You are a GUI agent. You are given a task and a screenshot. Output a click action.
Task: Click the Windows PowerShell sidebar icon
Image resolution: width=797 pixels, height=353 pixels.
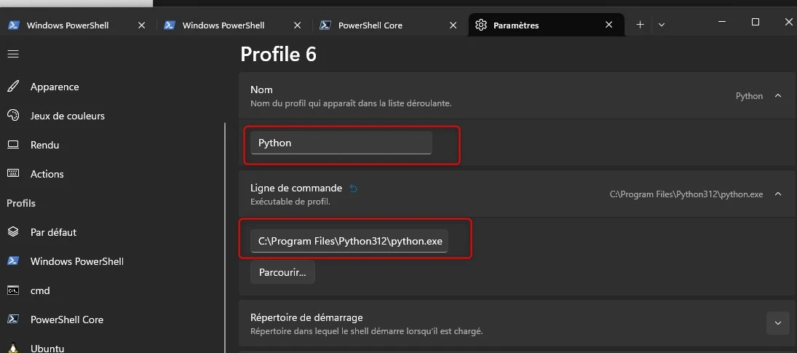coord(13,261)
